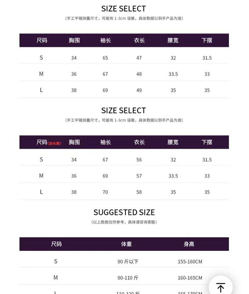Viewport: 249px width, 294px height.
Task: Click the customer service note 具体请咨询客服
Action: point(142,222)
